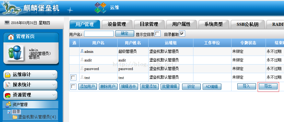
Task: Click the people icon beside 资产管理
Action: coord(8,104)
